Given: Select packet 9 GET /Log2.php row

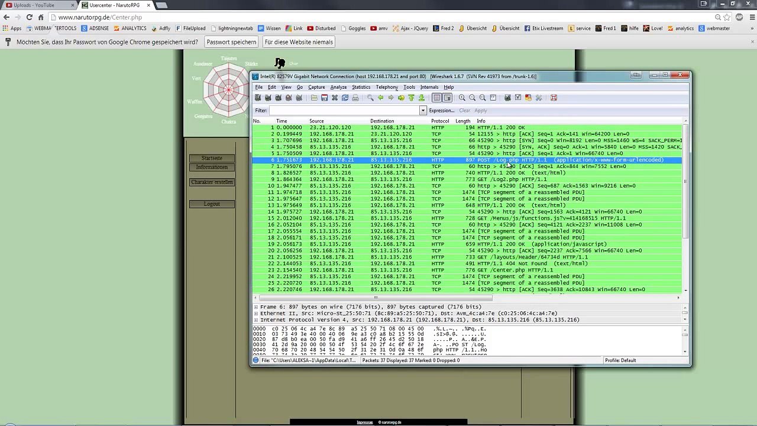Looking at the screenshot, I should (x=467, y=179).
